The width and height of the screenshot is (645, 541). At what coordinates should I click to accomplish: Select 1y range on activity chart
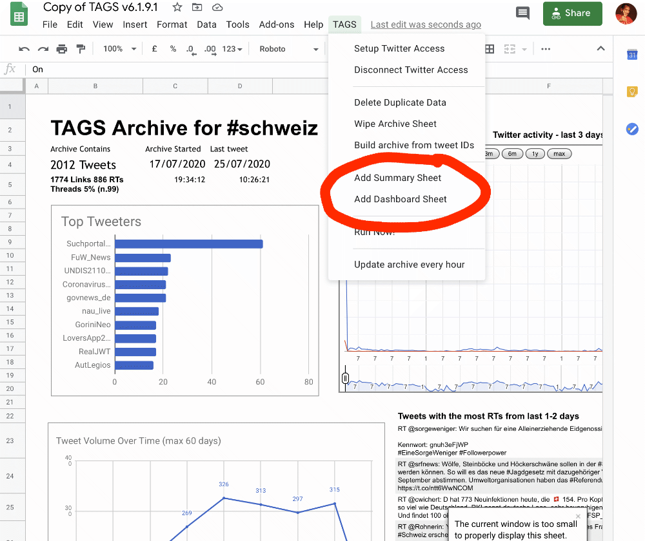(535, 154)
